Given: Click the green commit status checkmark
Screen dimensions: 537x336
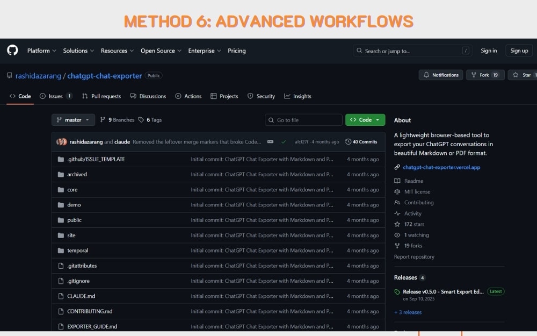Looking at the screenshot, I should (284, 142).
